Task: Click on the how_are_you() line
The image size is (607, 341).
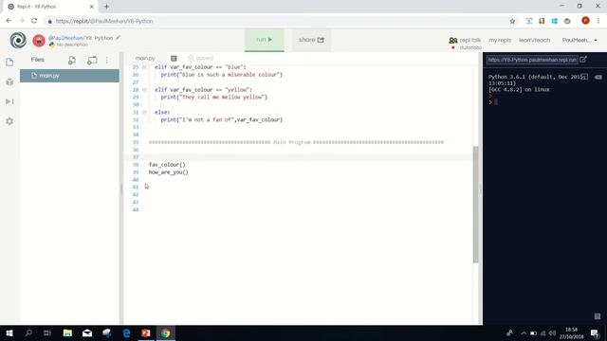Action: coord(169,172)
